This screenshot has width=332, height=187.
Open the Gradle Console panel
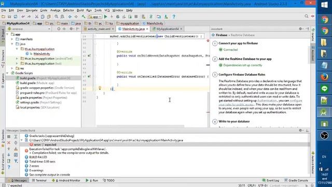coord(296,180)
